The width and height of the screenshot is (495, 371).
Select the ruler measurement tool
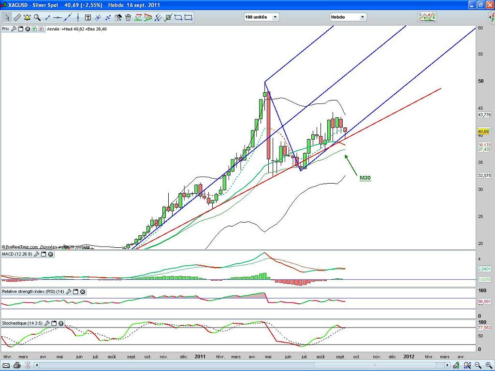tap(17, 17)
